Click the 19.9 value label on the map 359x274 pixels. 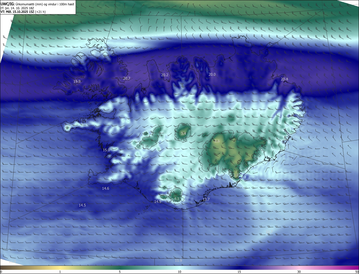pos(77,82)
